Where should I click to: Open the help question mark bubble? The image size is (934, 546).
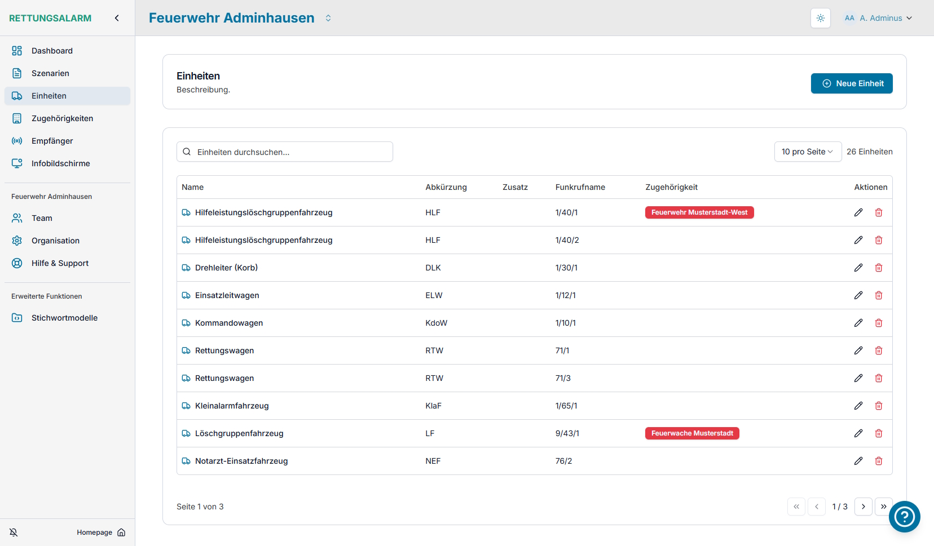click(904, 516)
